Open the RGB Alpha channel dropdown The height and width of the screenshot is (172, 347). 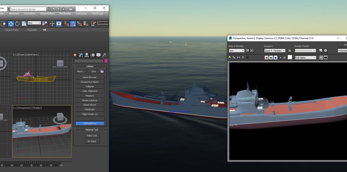tap(305, 58)
